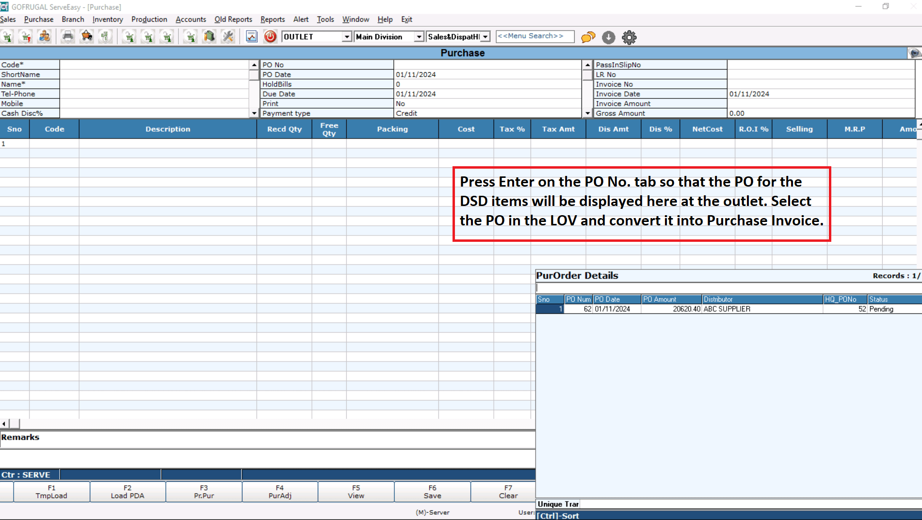Click the green building toolbar icon

pyautogui.click(x=209, y=36)
